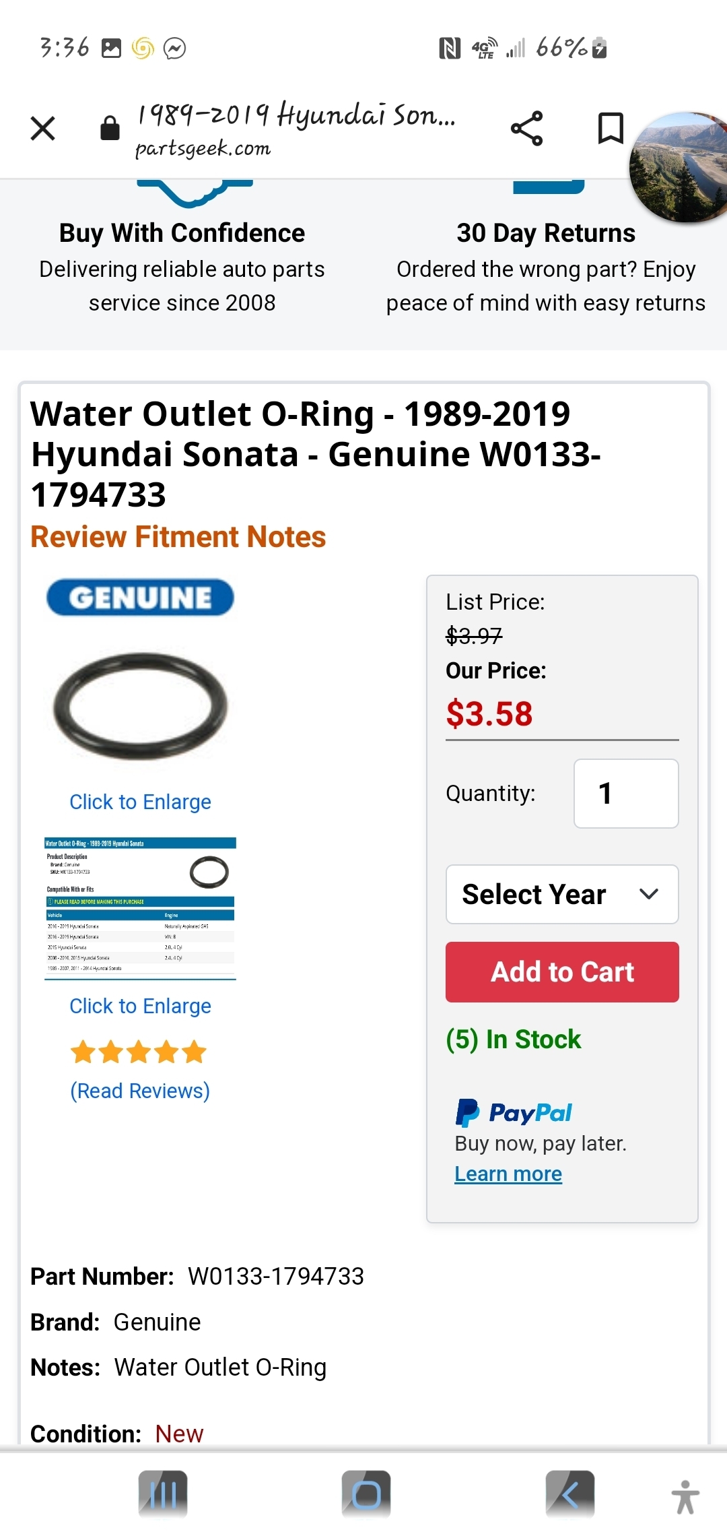
Task: Enlarge the fitment chart thumbnail
Action: coord(140,907)
